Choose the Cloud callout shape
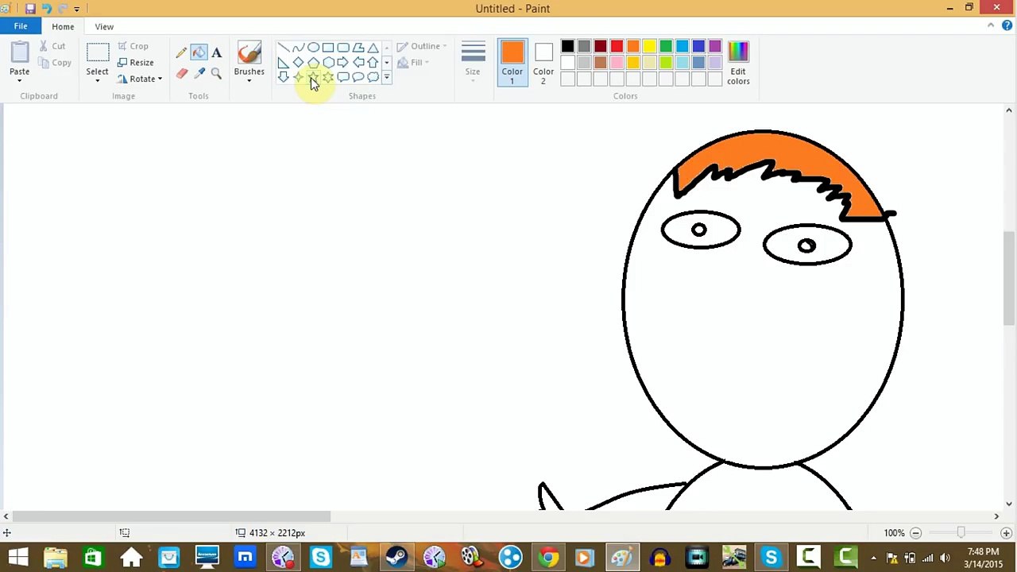Image resolution: width=1017 pixels, height=572 pixels. click(373, 77)
